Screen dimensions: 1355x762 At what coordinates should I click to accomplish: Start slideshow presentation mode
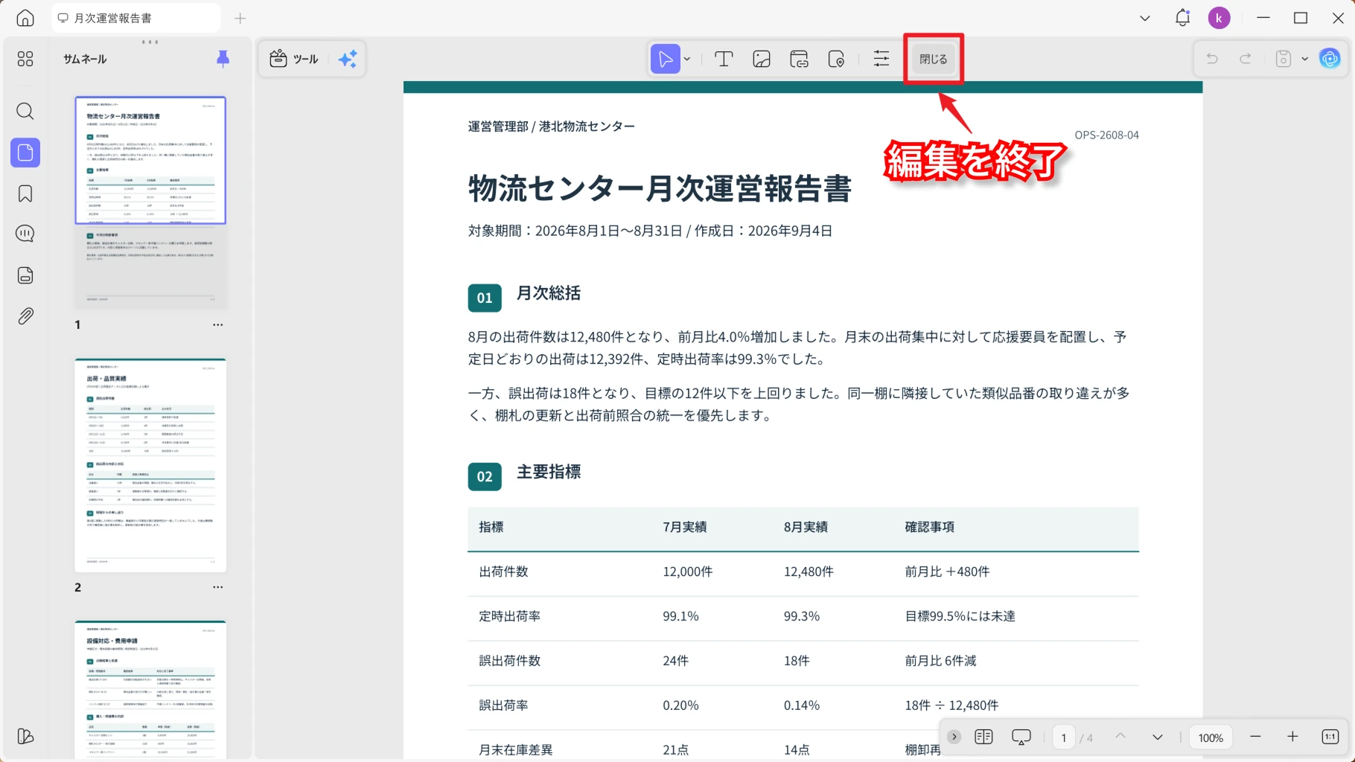coord(1021,737)
